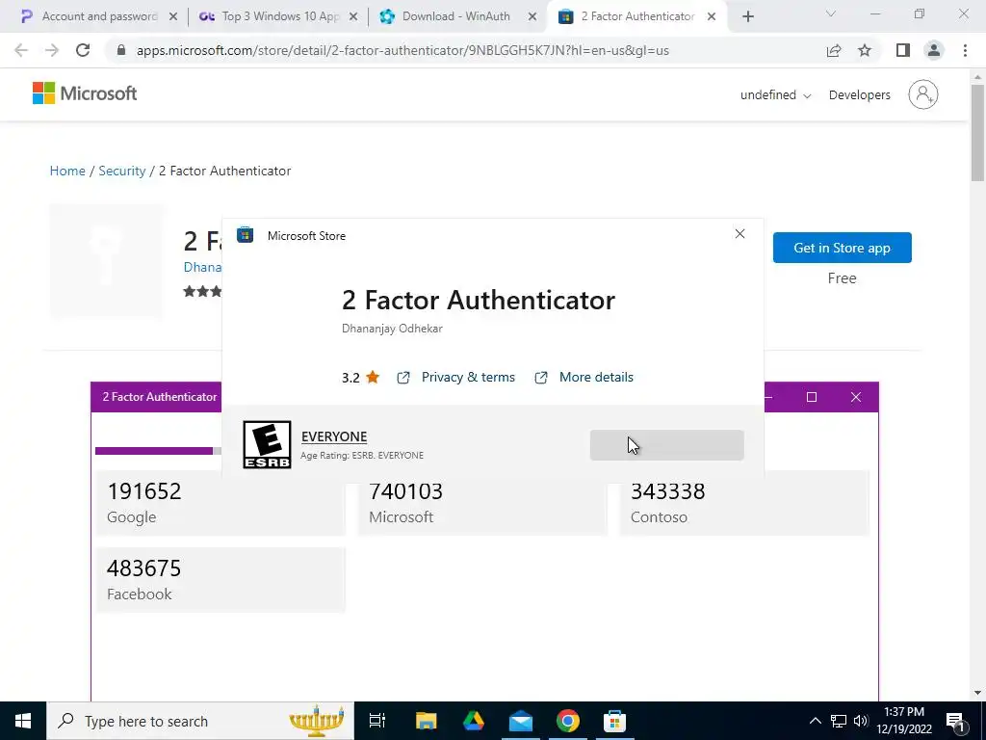Go to Home breadcrumb
This screenshot has height=740, width=986.
click(x=67, y=172)
